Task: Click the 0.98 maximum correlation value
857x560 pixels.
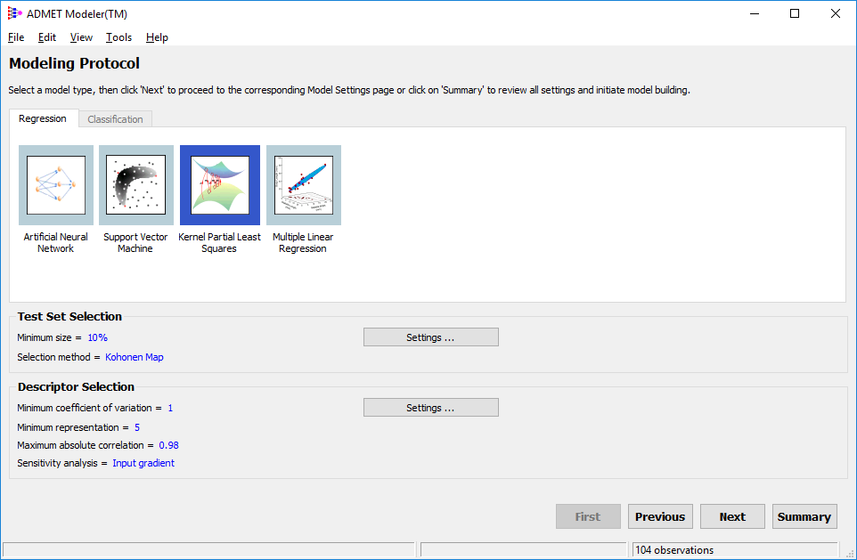Action: (169, 445)
